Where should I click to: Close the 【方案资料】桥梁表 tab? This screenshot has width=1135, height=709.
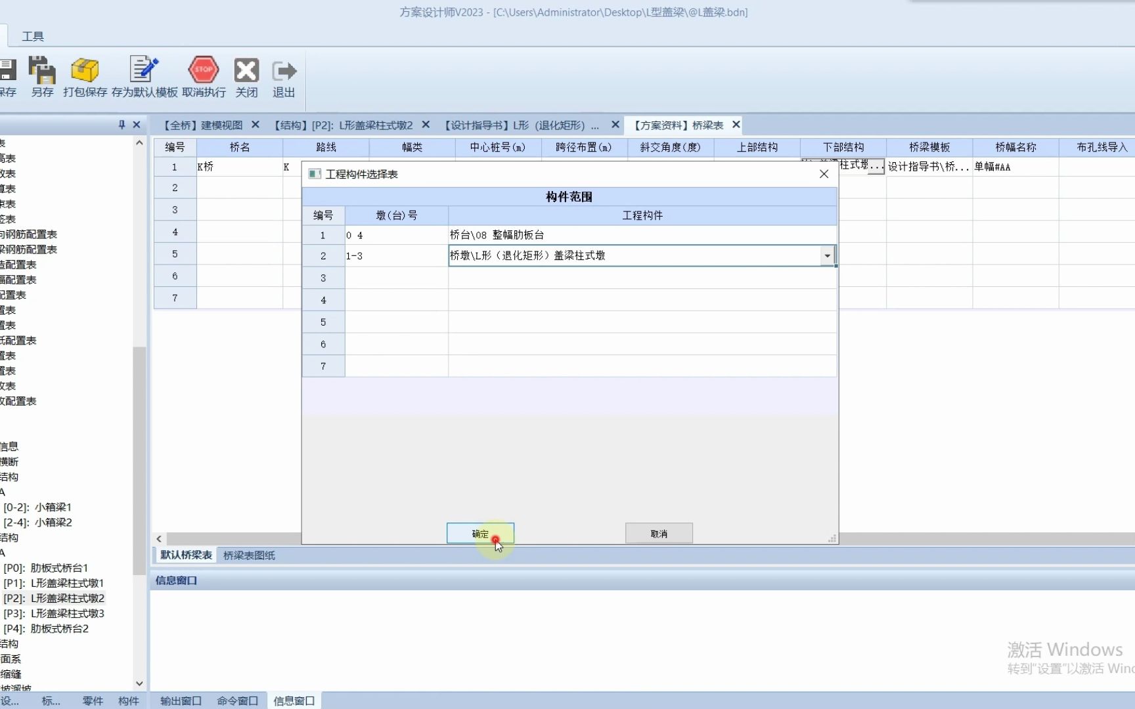736,125
